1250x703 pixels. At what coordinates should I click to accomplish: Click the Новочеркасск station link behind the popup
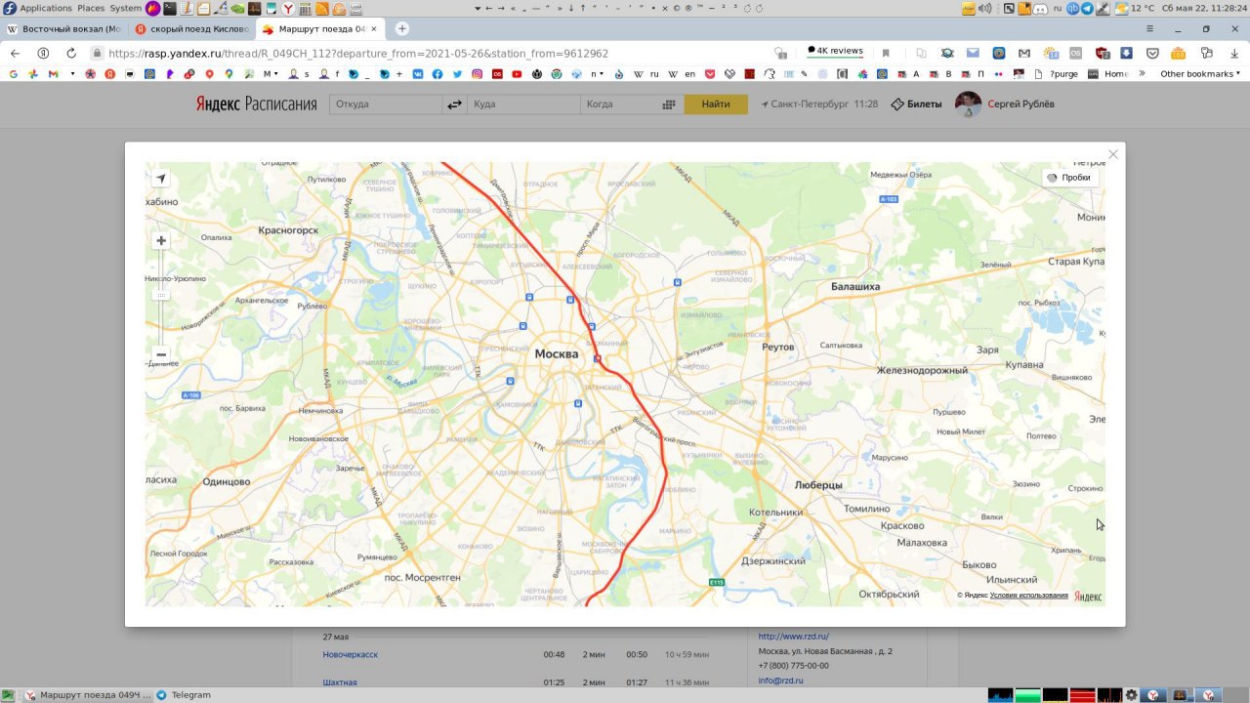tap(350, 654)
